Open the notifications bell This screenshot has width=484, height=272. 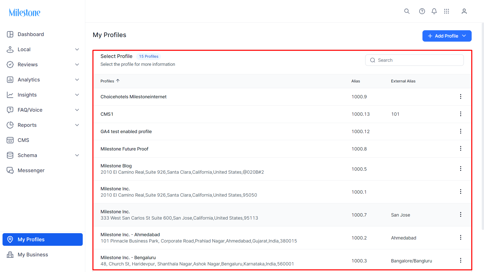pyautogui.click(x=434, y=11)
